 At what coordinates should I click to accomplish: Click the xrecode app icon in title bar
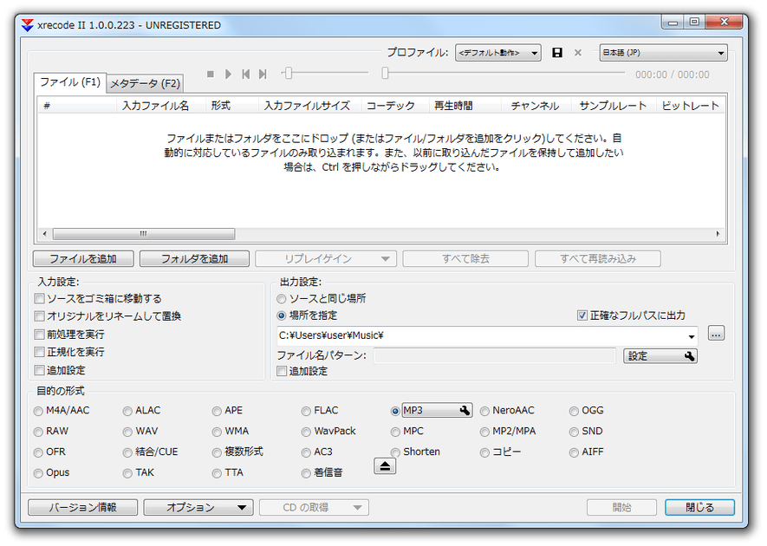click(28, 25)
